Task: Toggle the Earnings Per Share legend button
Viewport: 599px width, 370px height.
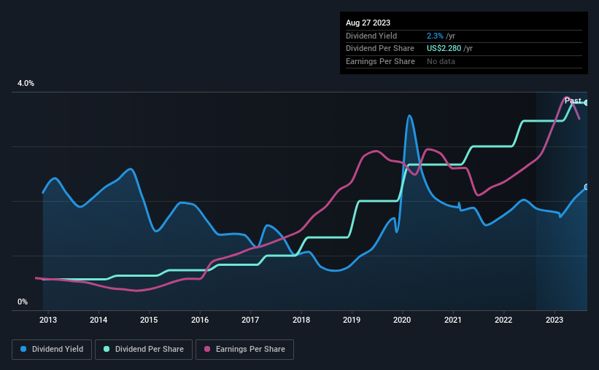Action: 244,350
